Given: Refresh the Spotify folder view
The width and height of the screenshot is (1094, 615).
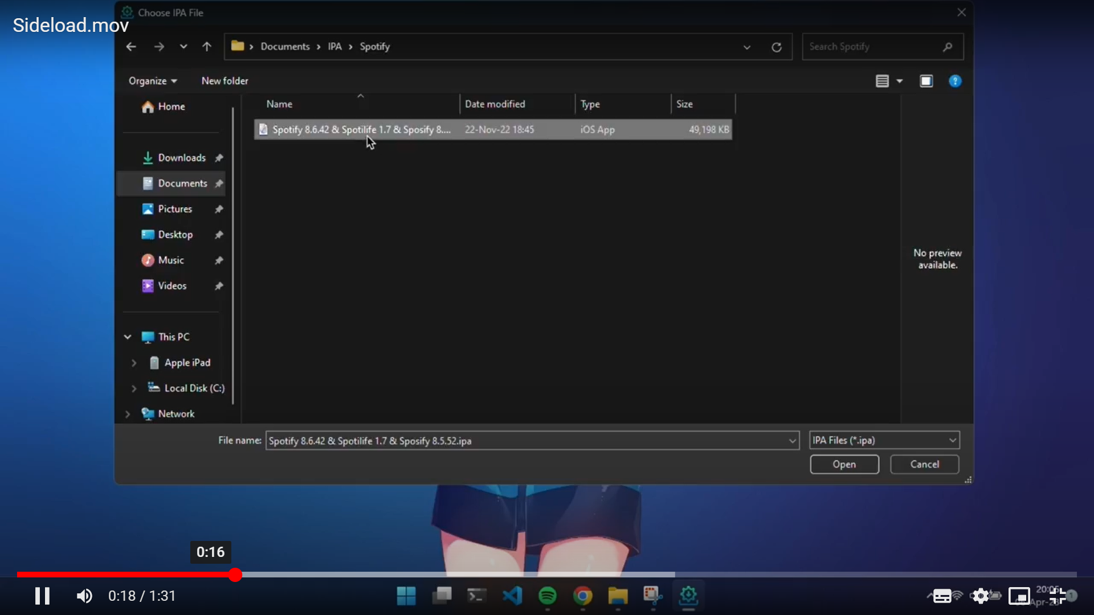Looking at the screenshot, I should (x=777, y=47).
